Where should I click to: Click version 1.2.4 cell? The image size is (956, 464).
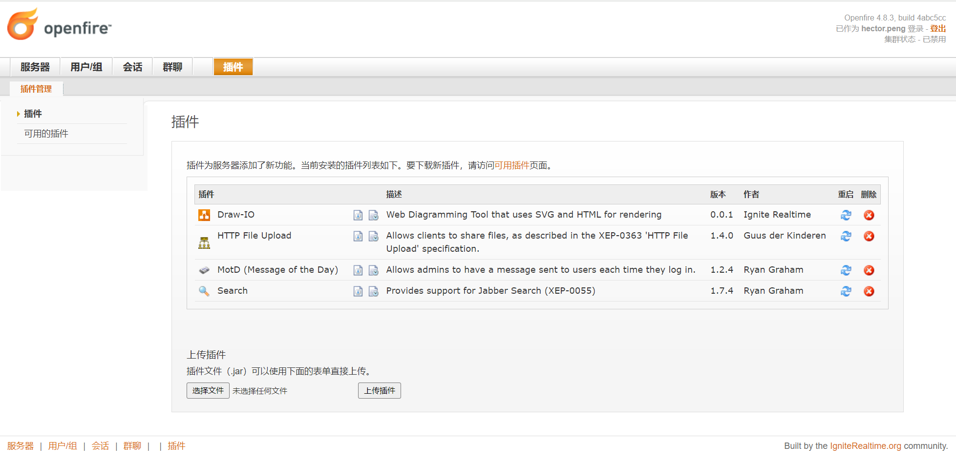pyautogui.click(x=722, y=270)
